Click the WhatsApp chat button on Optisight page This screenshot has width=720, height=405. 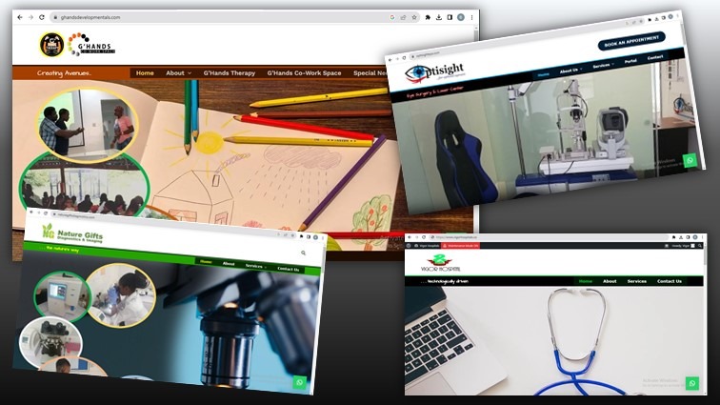coord(690,160)
